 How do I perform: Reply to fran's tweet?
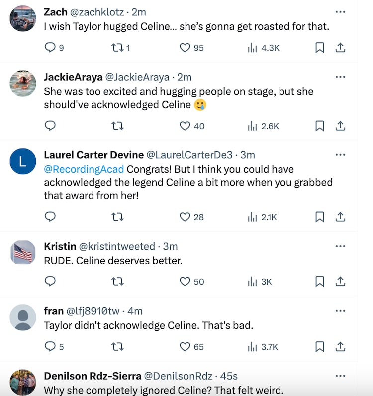pyautogui.click(x=50, y=346)
